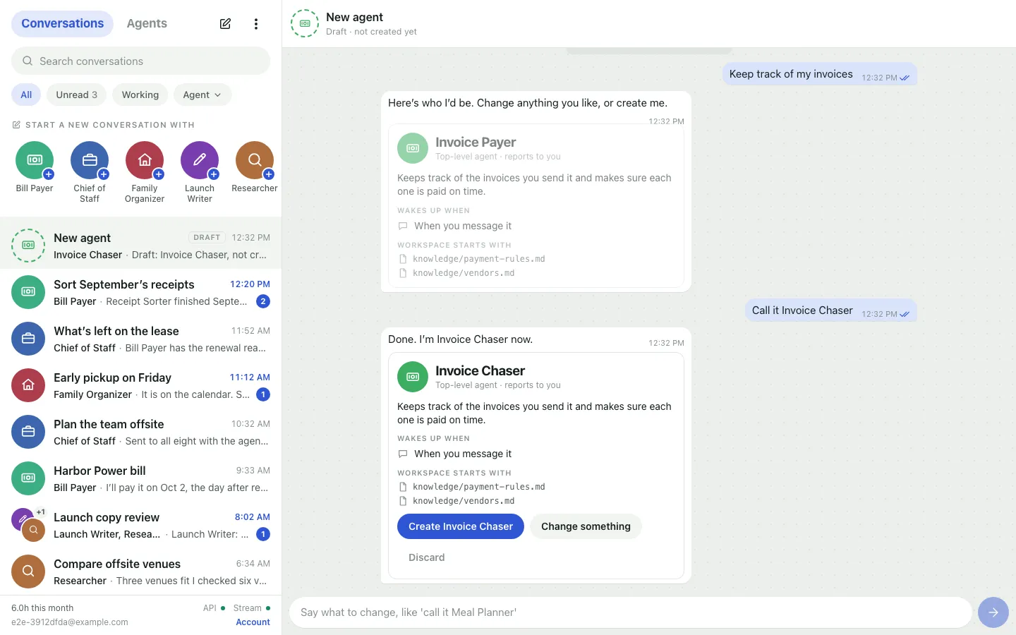This screenshot has height=635, width=1016.
Task: Click the 6.0h this month usage text
Action: tap(42, 608)
